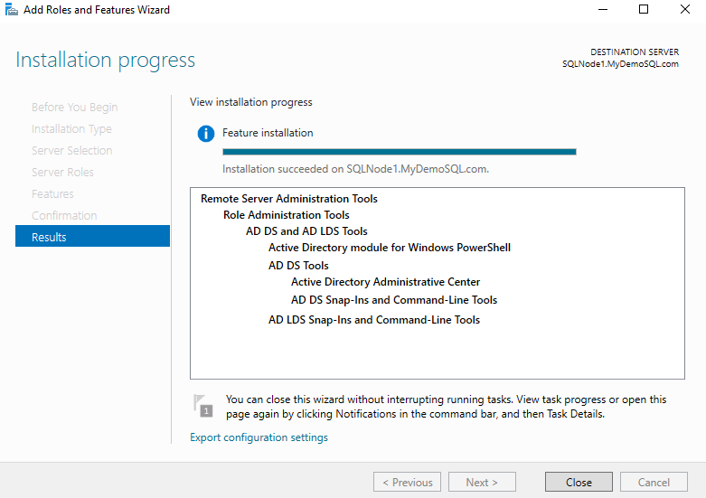Click the Add Roles wizard title icon

(11, 9)
